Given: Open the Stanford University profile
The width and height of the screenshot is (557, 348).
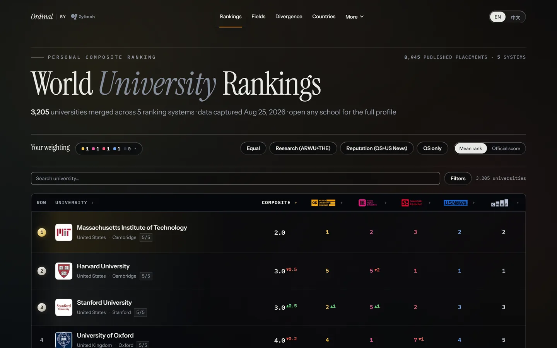Looking at the screenshot, I should coord(104,303).
